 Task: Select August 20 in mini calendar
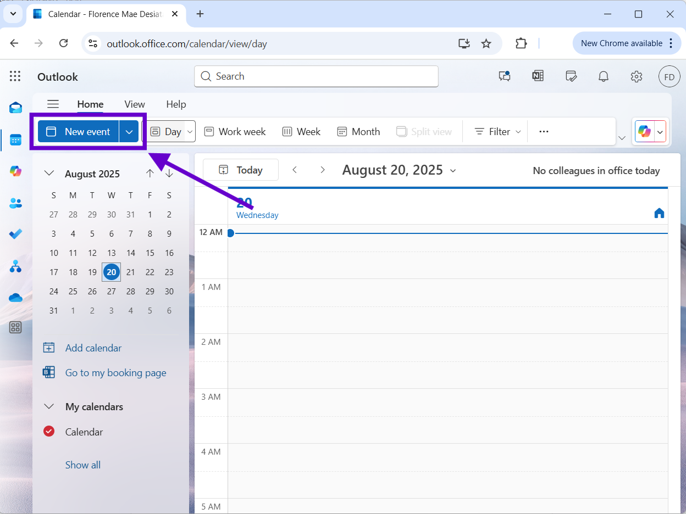coord(112,272)
